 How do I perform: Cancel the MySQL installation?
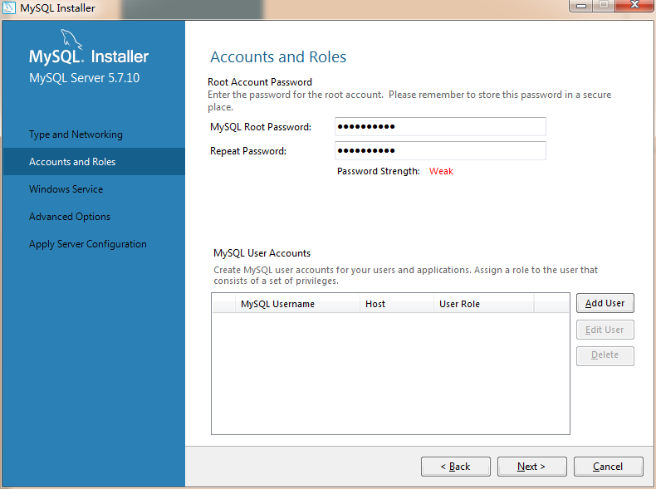coord(608,467)
